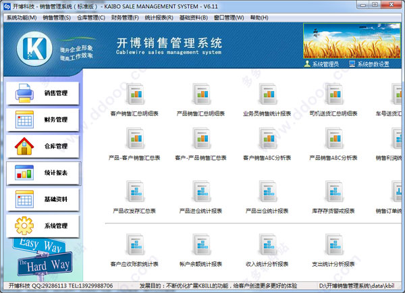Image resolution: width=405 pixels, height=293 pixels.
Task: Open the 系统功能(M) menu
Action: (x=22, y=18)
